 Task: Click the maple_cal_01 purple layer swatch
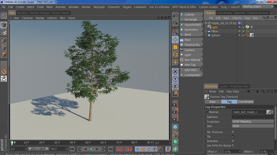click(x=239, y=23)
